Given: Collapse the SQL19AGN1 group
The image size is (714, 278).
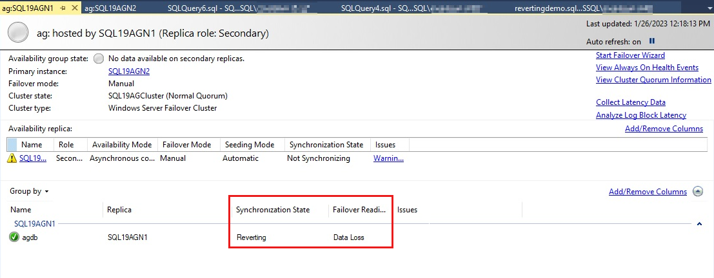Looking at the screenshot, I should click(700, 224).
